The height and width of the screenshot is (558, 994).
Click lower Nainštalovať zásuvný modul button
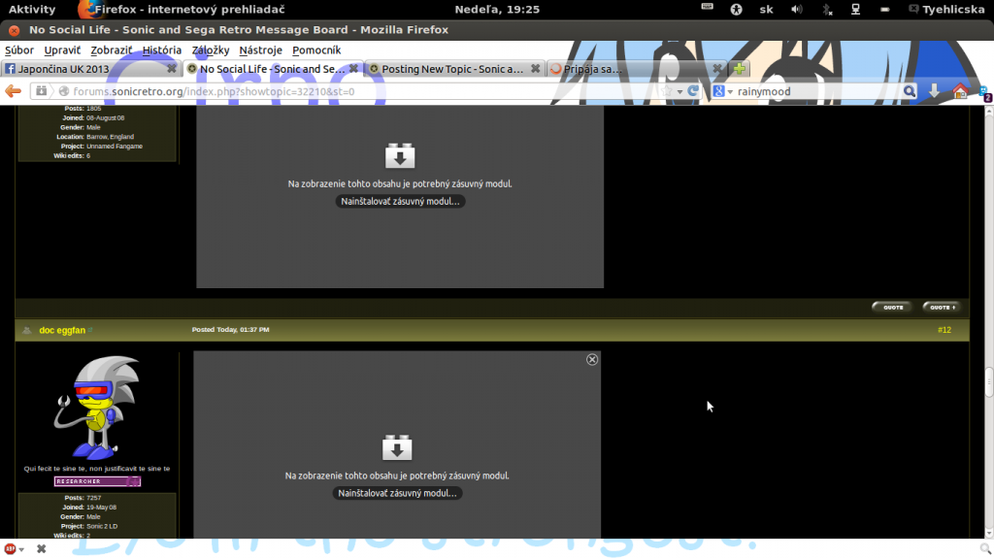pyautogui.click(x=397, y=493)
